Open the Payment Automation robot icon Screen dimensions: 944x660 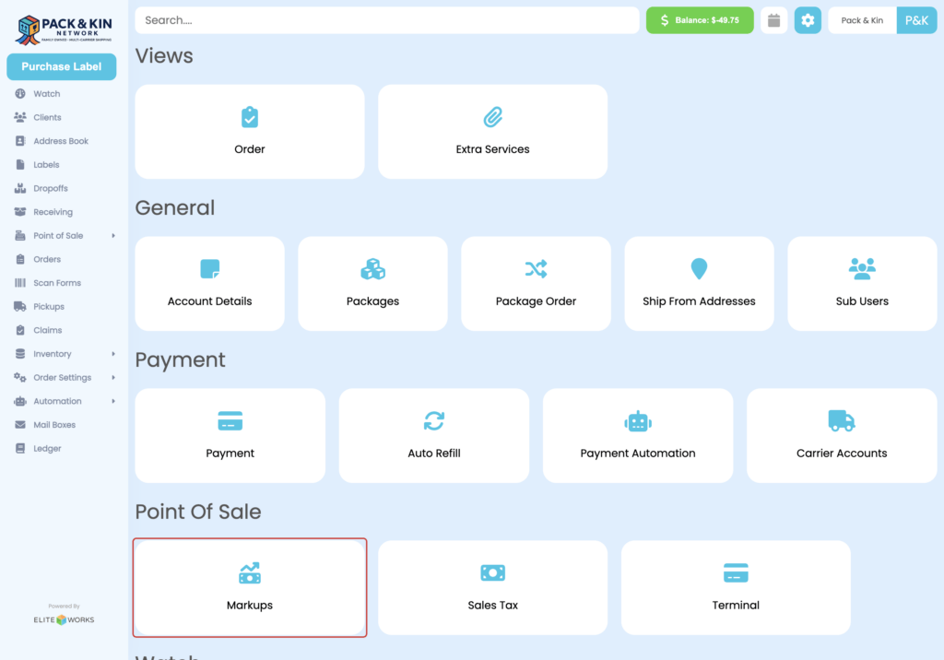tap(637, 419)
